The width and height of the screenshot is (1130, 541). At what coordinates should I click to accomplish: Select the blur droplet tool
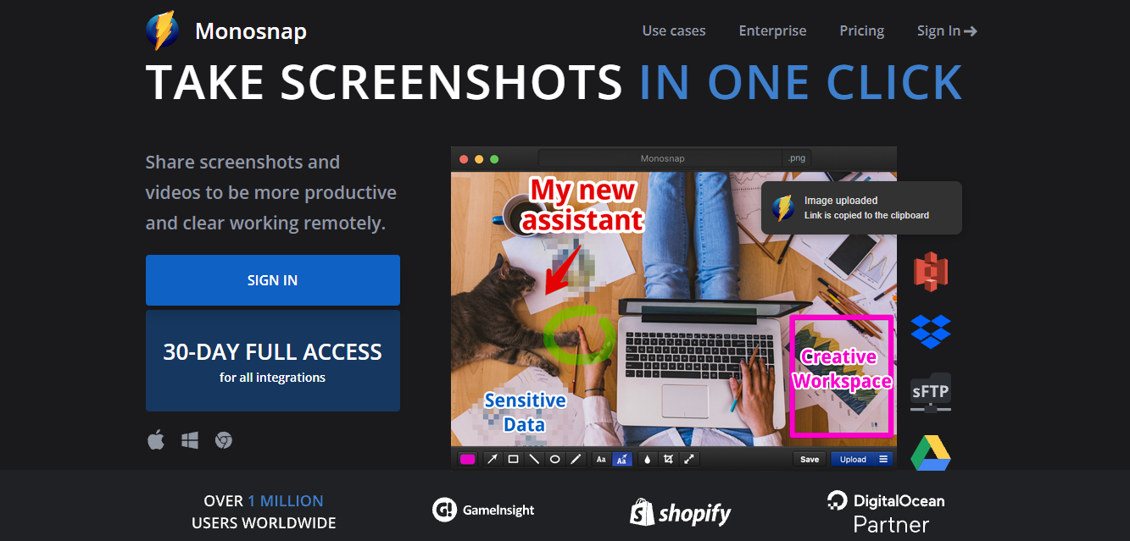pyautogui.click(x=648, y=459)
